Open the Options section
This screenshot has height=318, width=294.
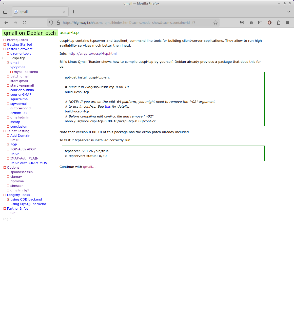[x=13, y=168]
